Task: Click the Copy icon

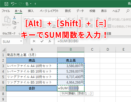Action: [x=14, y=23]
